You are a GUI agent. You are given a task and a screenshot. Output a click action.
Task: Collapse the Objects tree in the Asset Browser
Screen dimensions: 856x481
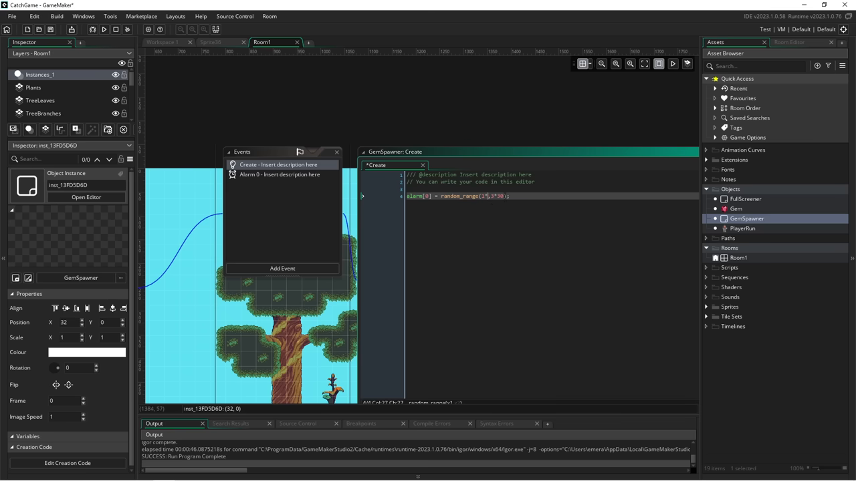pos(706,189)
